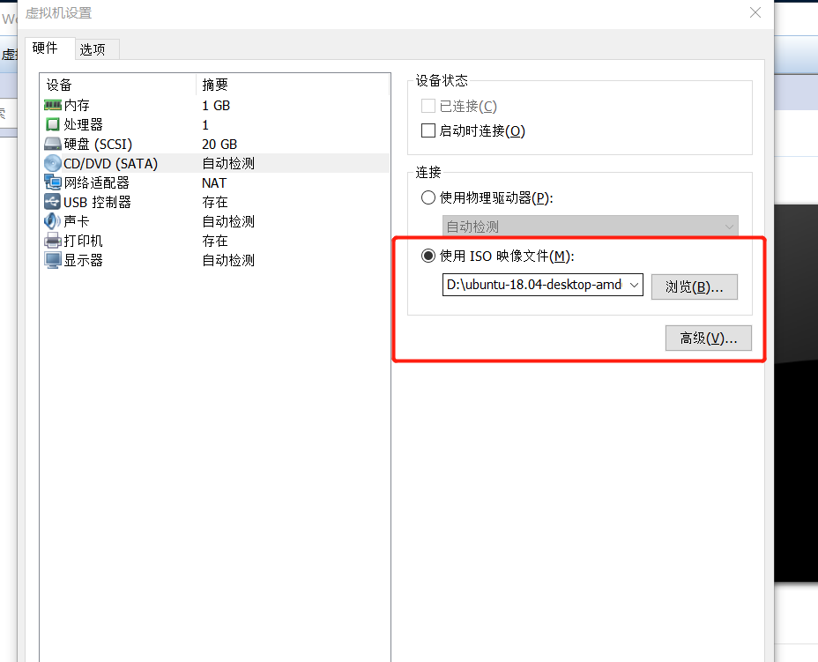Click processor count summary value 1
The image size is (818, 662).
[x=205, y=124]
